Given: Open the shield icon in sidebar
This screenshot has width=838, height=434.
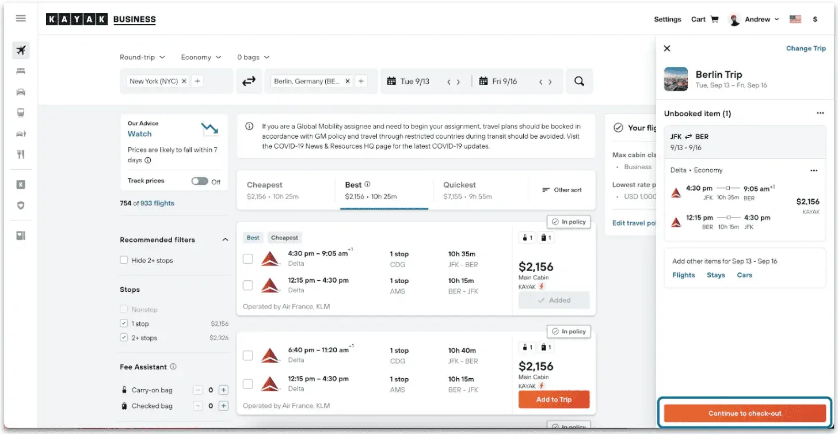Looking at the screenshot, I should [x=21, y=205].
